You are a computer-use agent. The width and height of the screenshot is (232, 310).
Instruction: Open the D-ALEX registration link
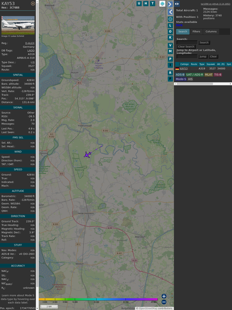[30, 43]
